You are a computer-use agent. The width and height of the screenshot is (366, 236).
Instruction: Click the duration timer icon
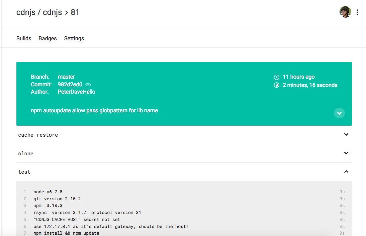pos(276,85)
